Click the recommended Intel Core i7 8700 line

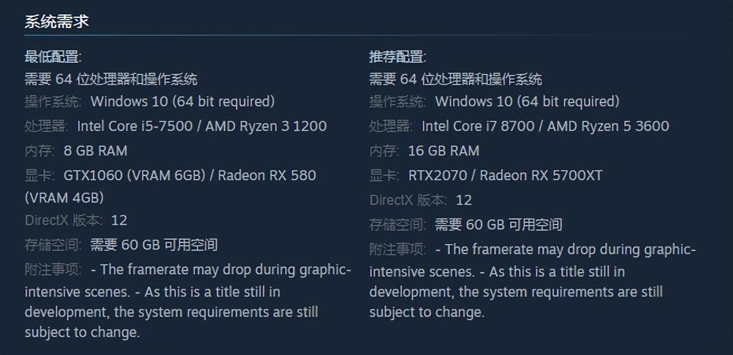coord(519,126)
